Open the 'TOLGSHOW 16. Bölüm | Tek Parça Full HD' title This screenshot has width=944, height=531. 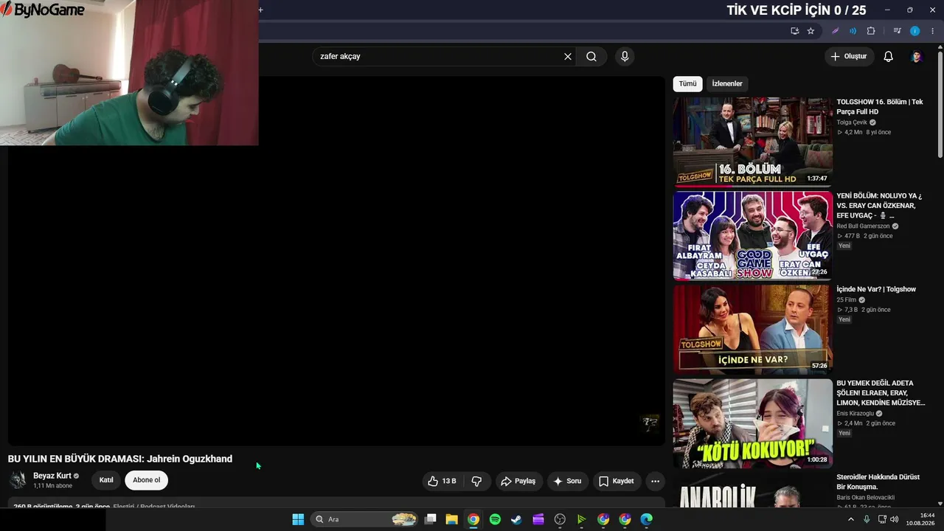click(879, 107)
